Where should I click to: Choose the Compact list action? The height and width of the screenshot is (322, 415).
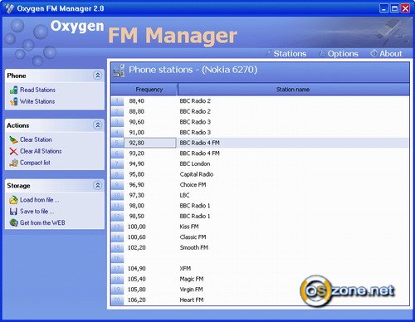tap(35, 163)
